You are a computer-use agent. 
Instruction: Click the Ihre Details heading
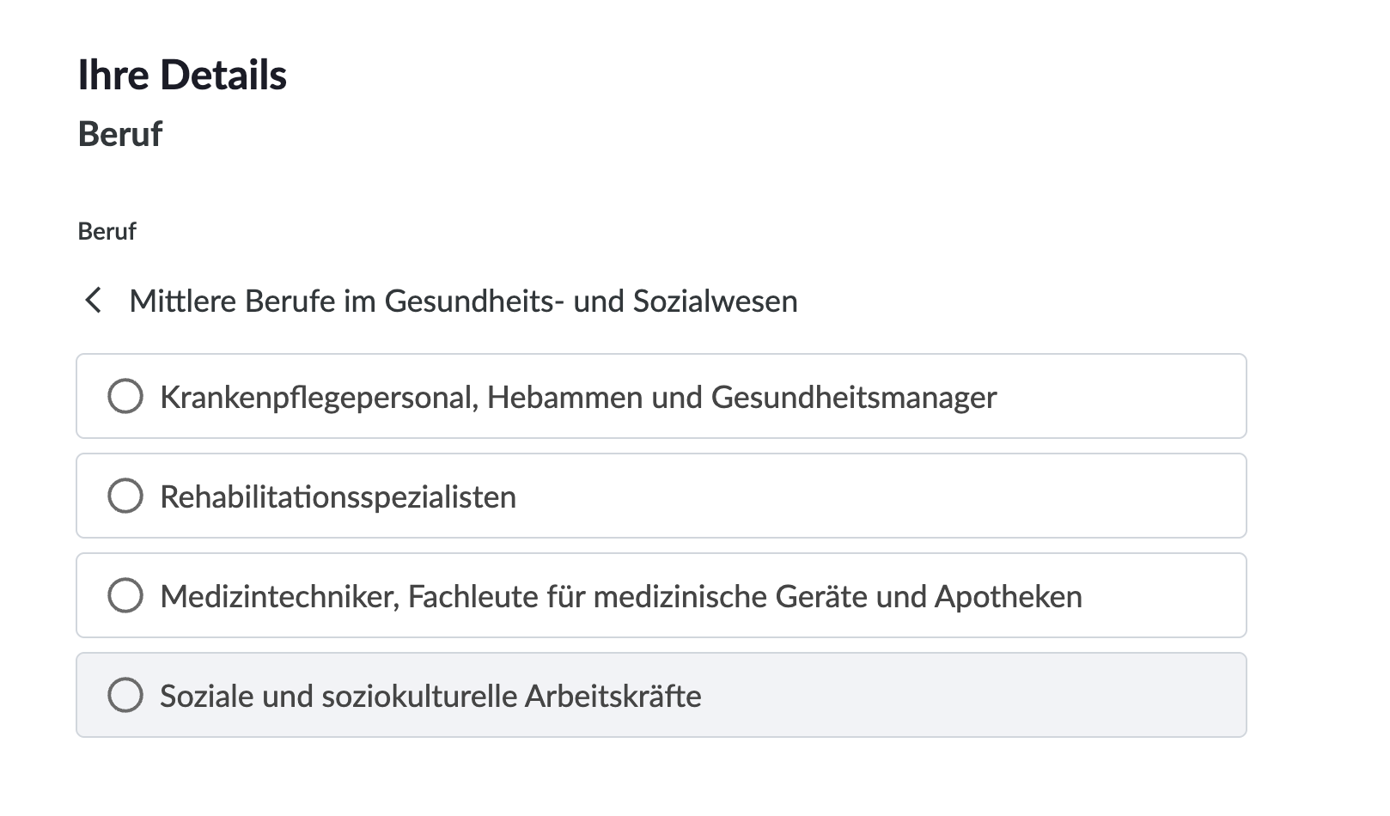coord(183,75)
